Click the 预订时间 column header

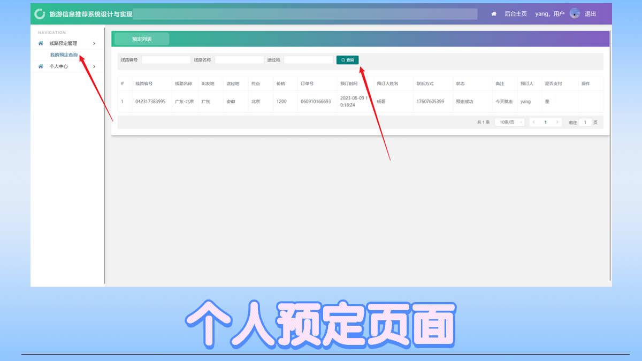click(349, 84)
